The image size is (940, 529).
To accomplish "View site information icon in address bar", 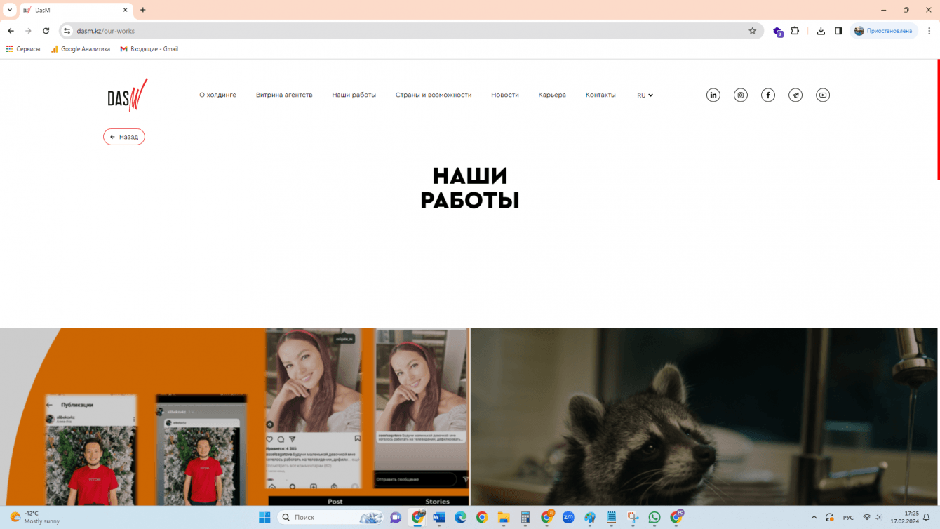I will point(67,31).
